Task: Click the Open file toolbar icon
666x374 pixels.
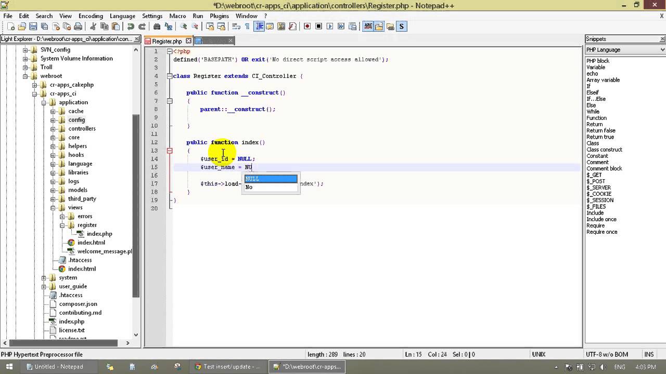Action: coord(22,26)
